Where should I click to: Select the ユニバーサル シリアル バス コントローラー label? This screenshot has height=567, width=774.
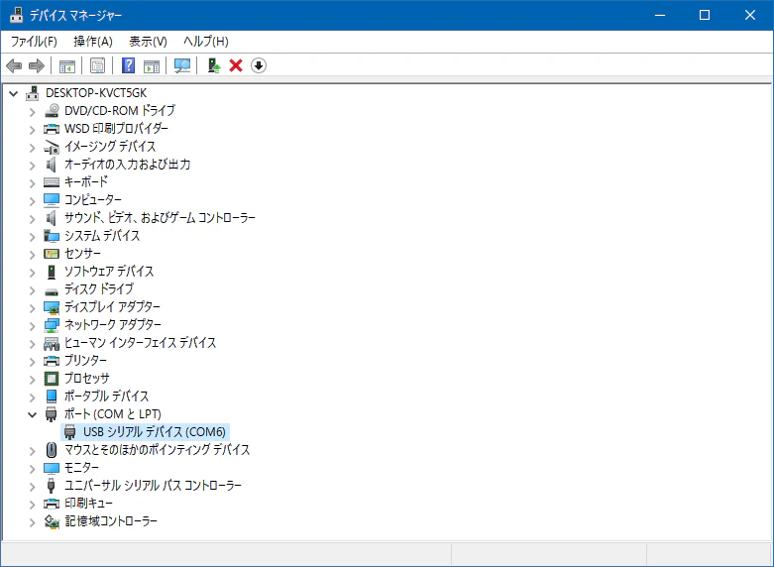click(153, 486)
